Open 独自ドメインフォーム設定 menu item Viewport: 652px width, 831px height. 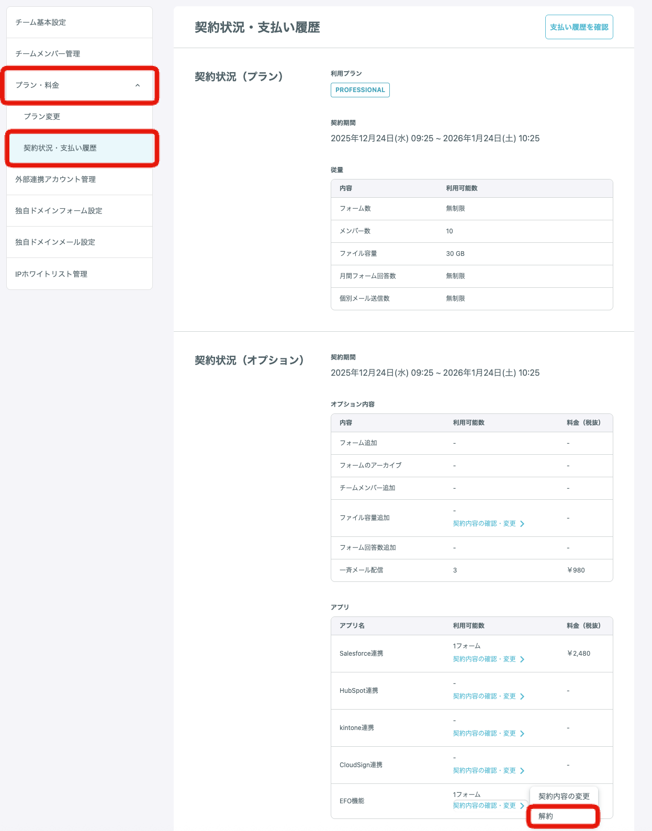pyautogui.click(x=59, y=211)
